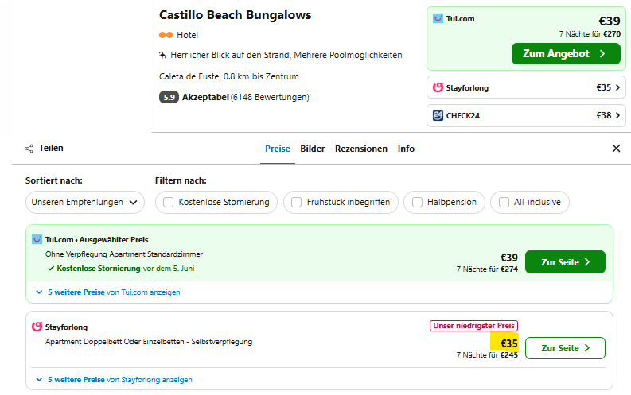Click the 5.9 rating score badge
The width and height of the screenshot is (631, 395).
pos(169,97)
